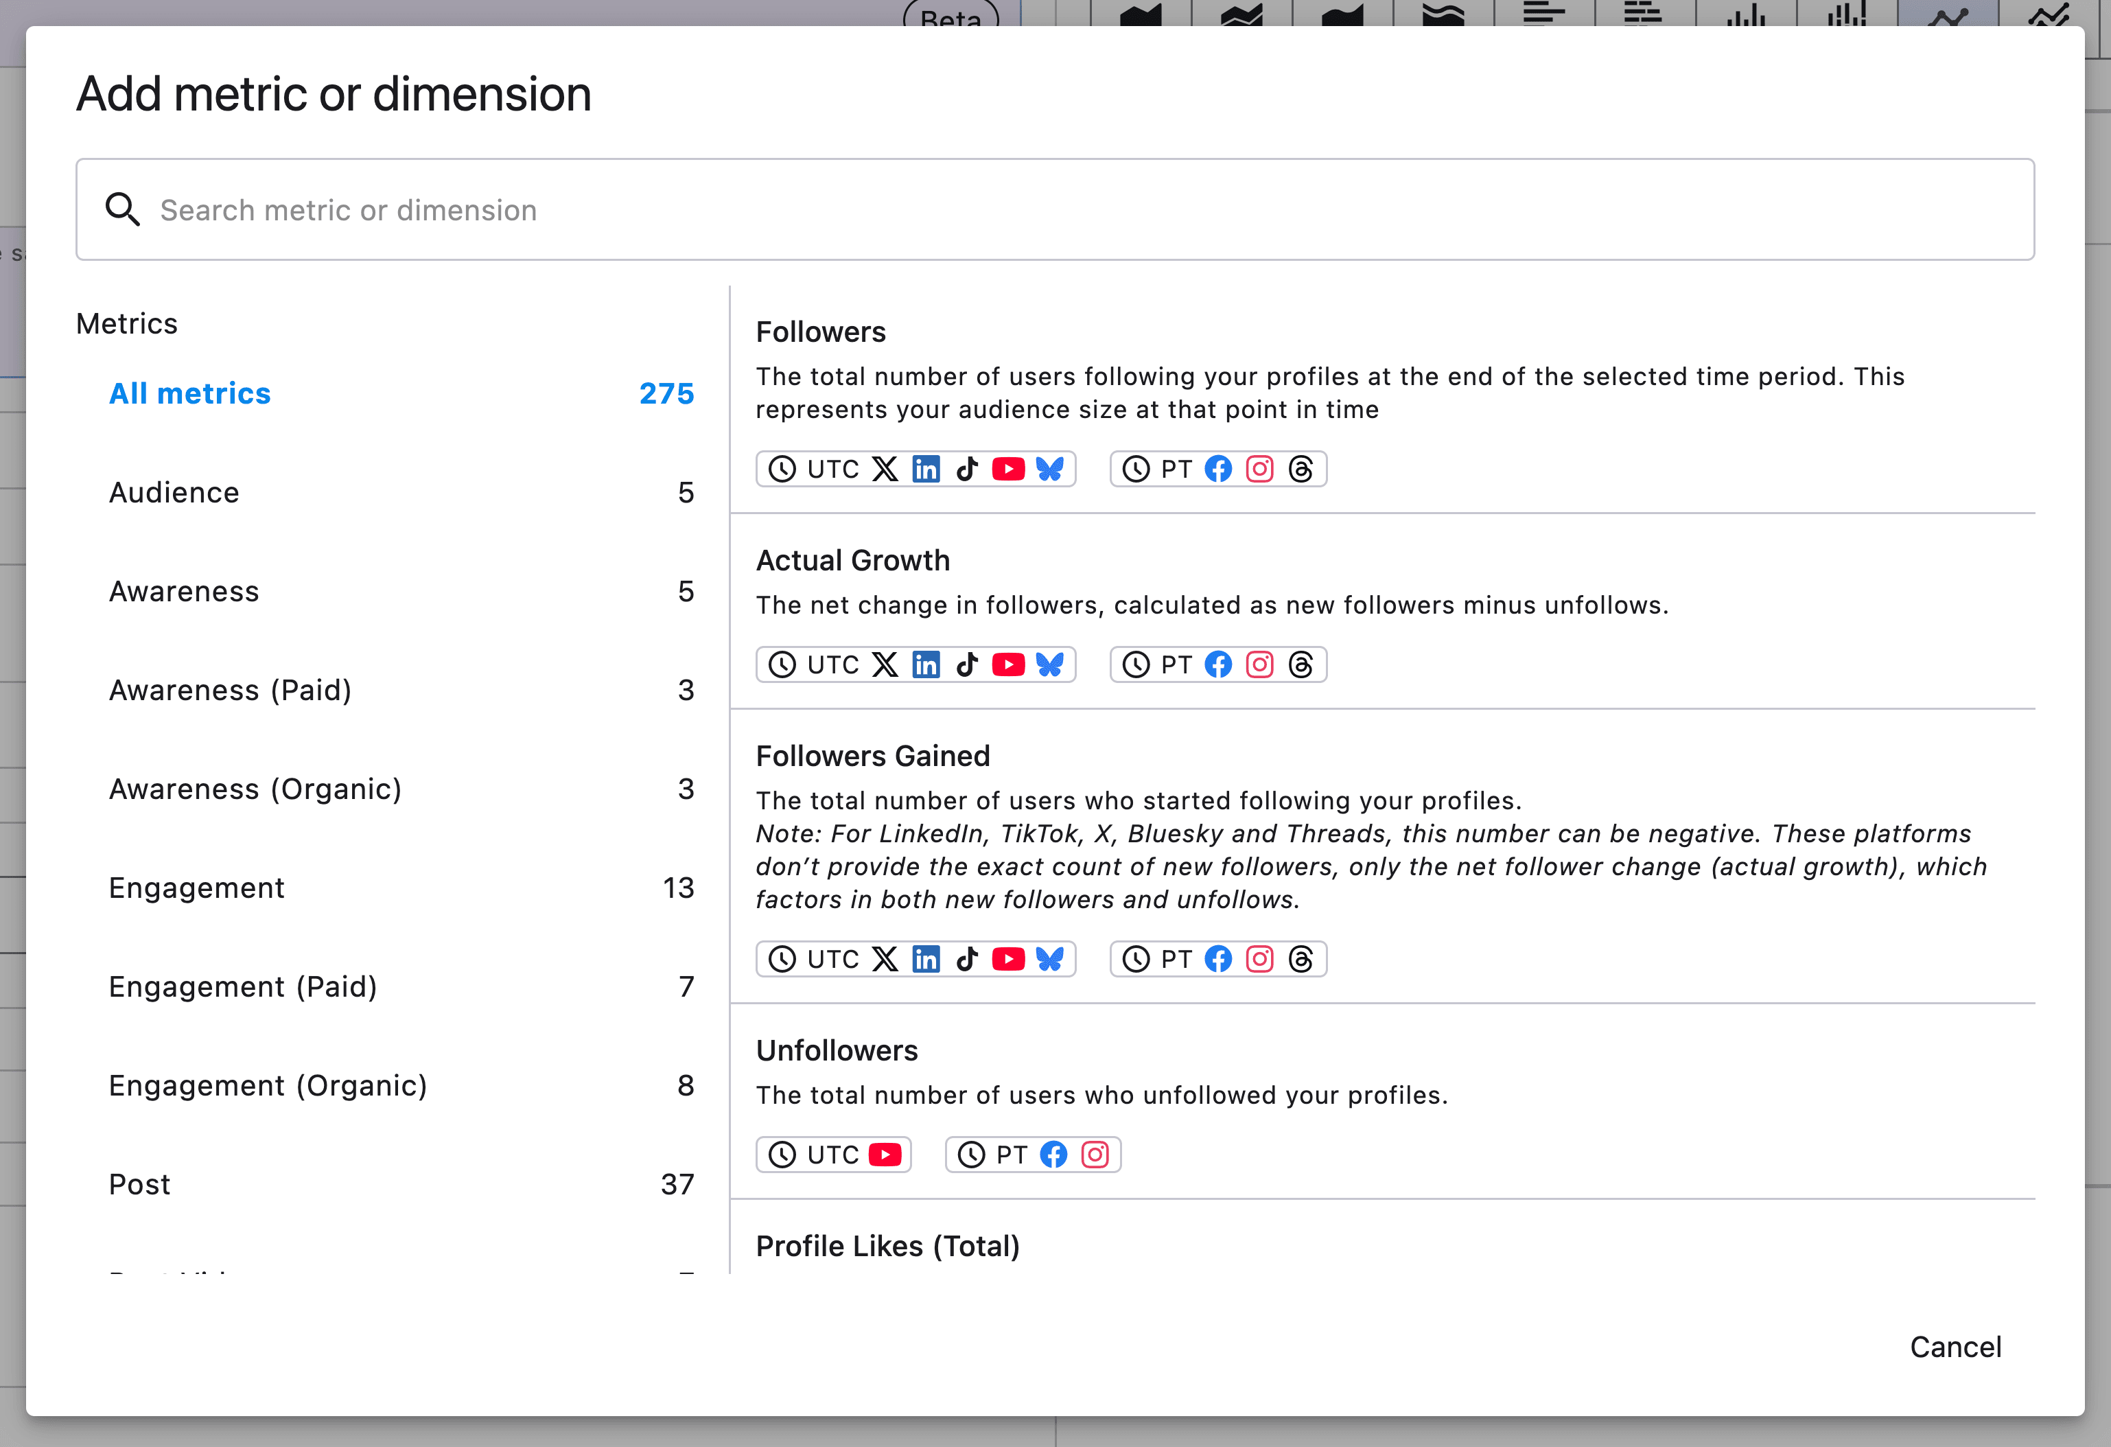
Task: Click Bluesky icon in Actual Growth row
Action: [1050, 665]
